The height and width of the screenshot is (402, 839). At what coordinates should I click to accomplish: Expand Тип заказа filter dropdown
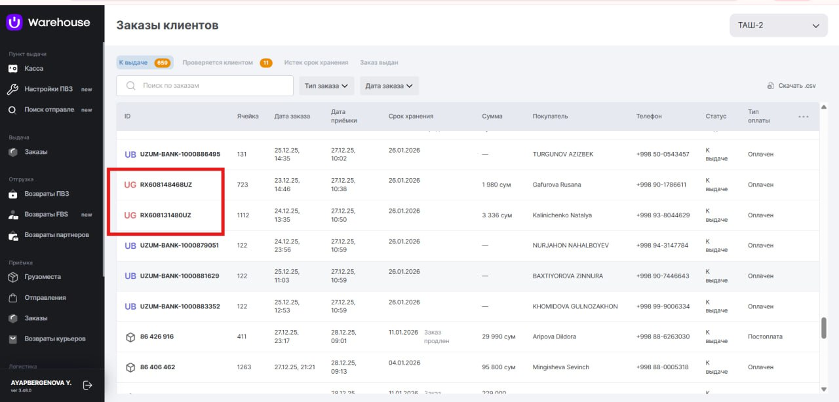pyautogui.click(x=327, y=86)
